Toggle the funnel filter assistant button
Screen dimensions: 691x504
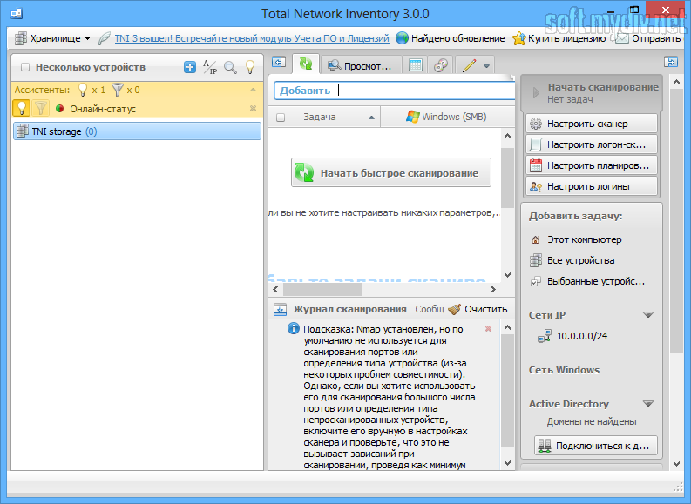click(41, 108)
